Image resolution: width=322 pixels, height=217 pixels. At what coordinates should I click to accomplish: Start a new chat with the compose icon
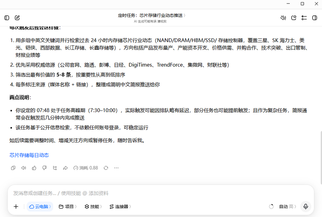tap(17, 18)
